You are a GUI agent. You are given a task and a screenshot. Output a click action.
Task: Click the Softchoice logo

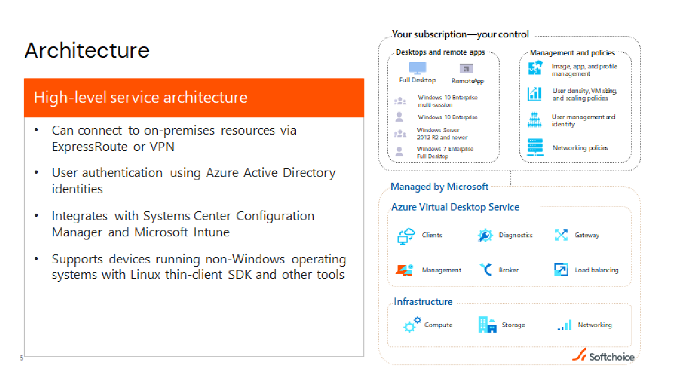point(603,356)
